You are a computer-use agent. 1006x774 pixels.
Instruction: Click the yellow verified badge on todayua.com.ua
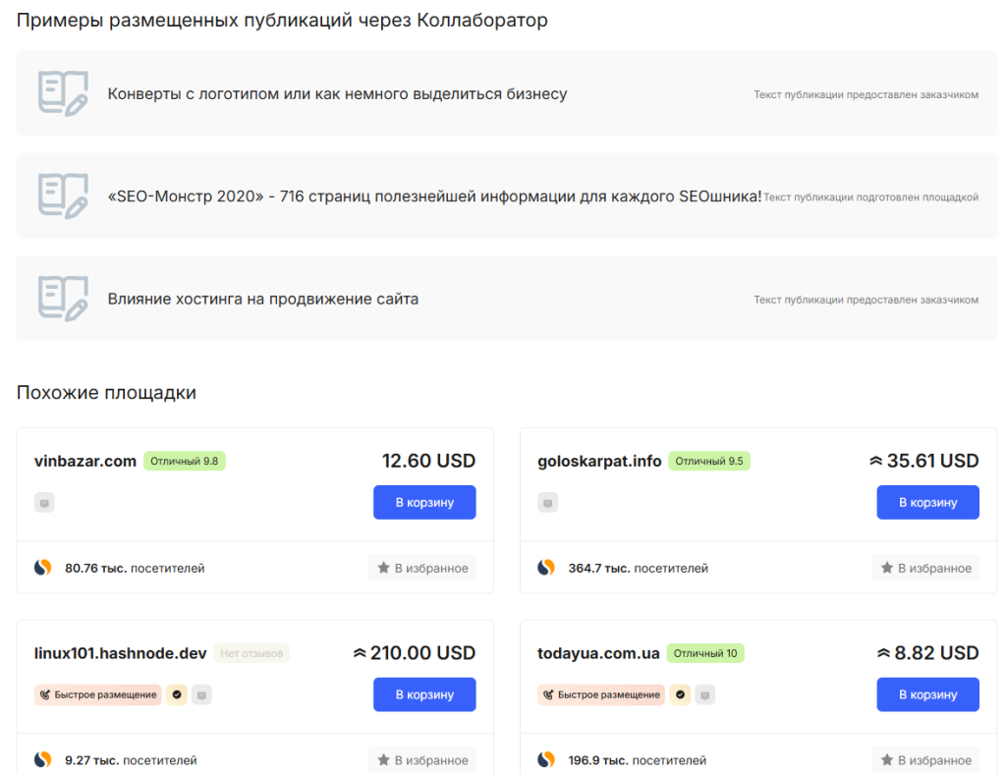coord(680,694)
